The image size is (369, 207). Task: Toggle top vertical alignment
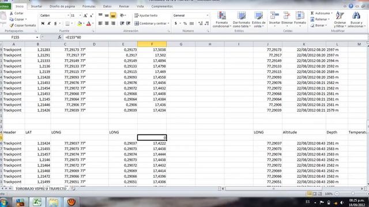[100, 16]
